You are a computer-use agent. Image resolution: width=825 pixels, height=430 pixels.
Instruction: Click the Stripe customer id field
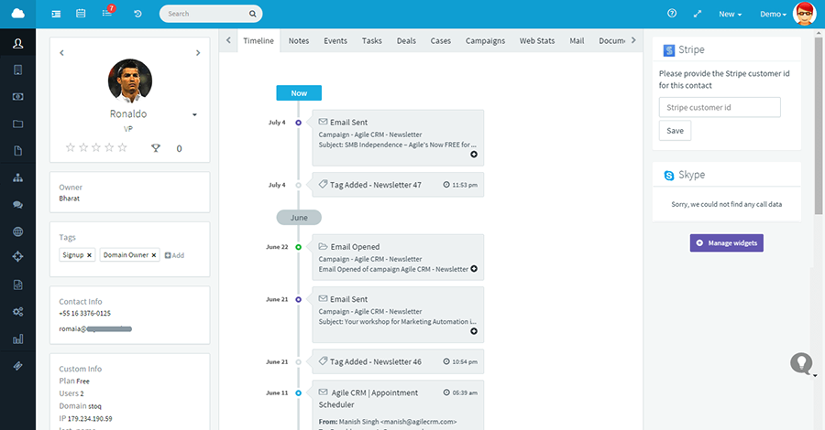719,107
